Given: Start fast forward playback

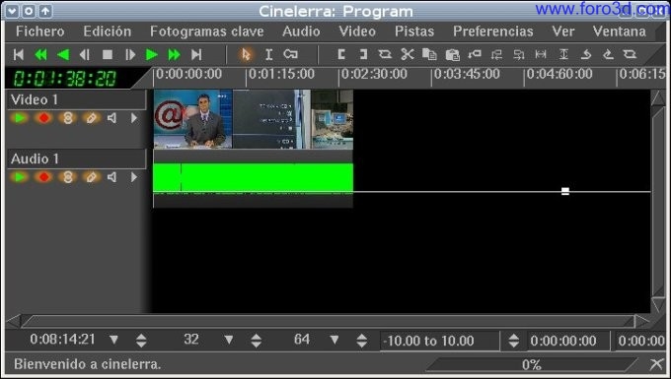Looking at the screenshot, I should 175,54.
